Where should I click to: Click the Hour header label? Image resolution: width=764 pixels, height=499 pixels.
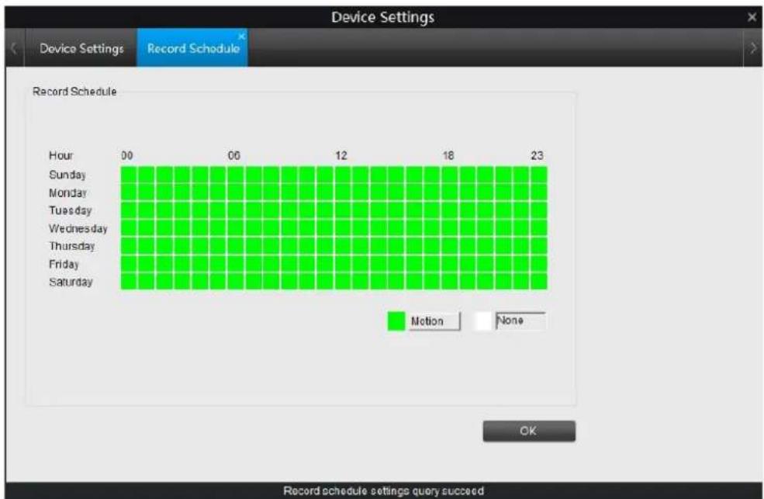coord(60,155)
